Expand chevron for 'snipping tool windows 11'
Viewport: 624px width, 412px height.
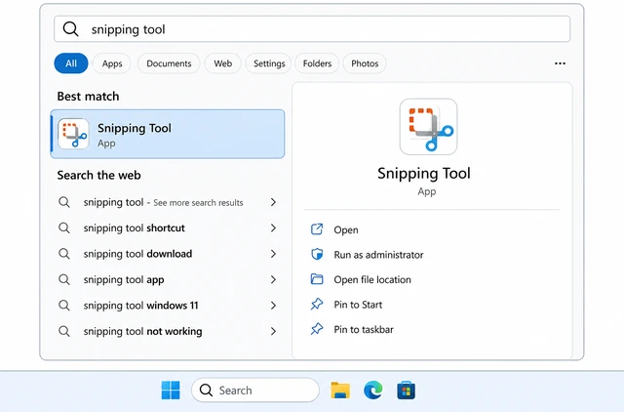point(273,306)
